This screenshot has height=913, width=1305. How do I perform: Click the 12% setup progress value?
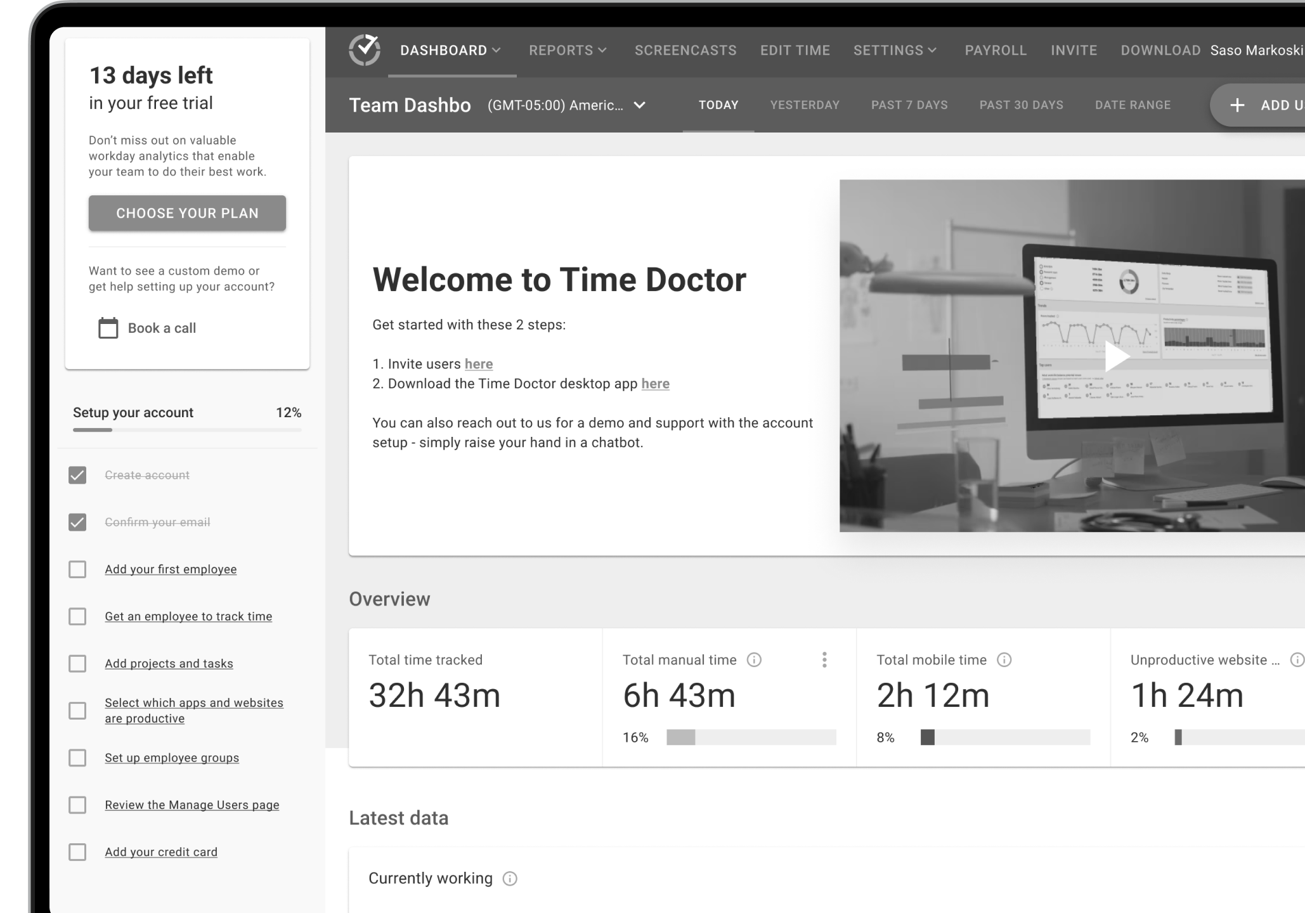pos(289,413)
